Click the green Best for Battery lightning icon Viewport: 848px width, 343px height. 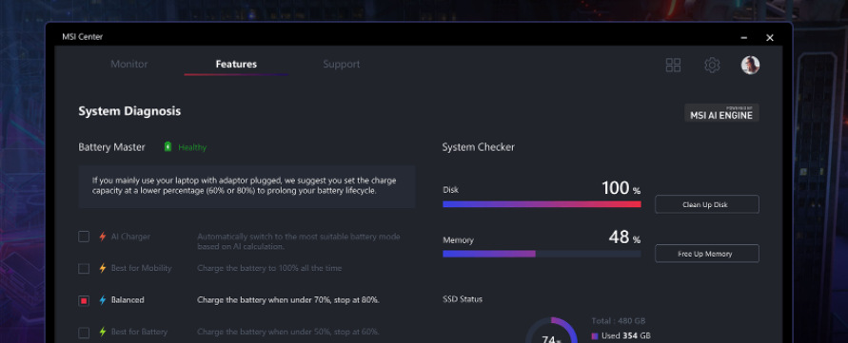[x=102, y=332]
